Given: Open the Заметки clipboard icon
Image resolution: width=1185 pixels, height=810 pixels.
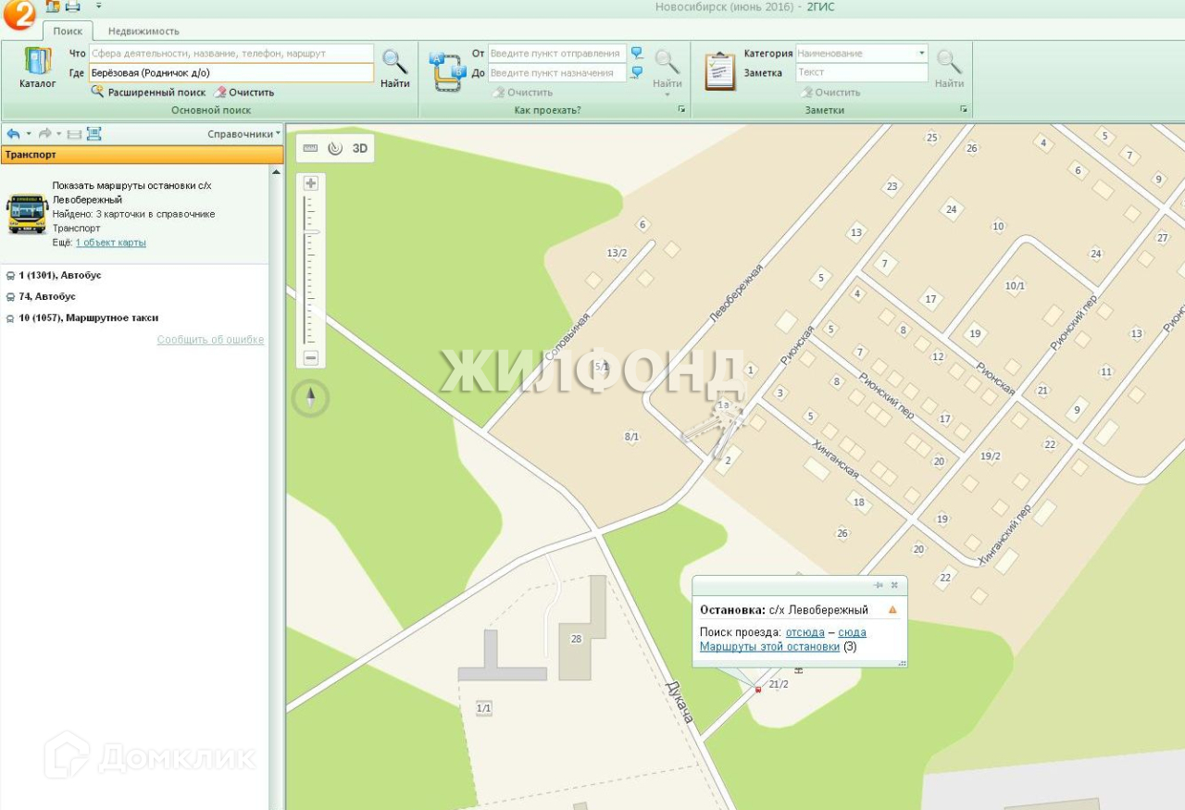Looking at the screenshot, I should pyautogui.click(x=719, y=71).
